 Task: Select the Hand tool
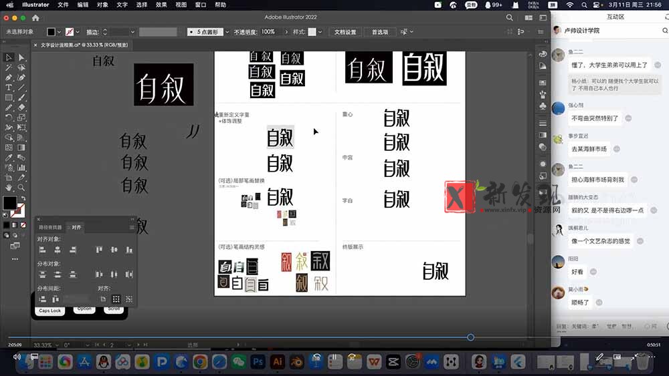pos(9,188)
